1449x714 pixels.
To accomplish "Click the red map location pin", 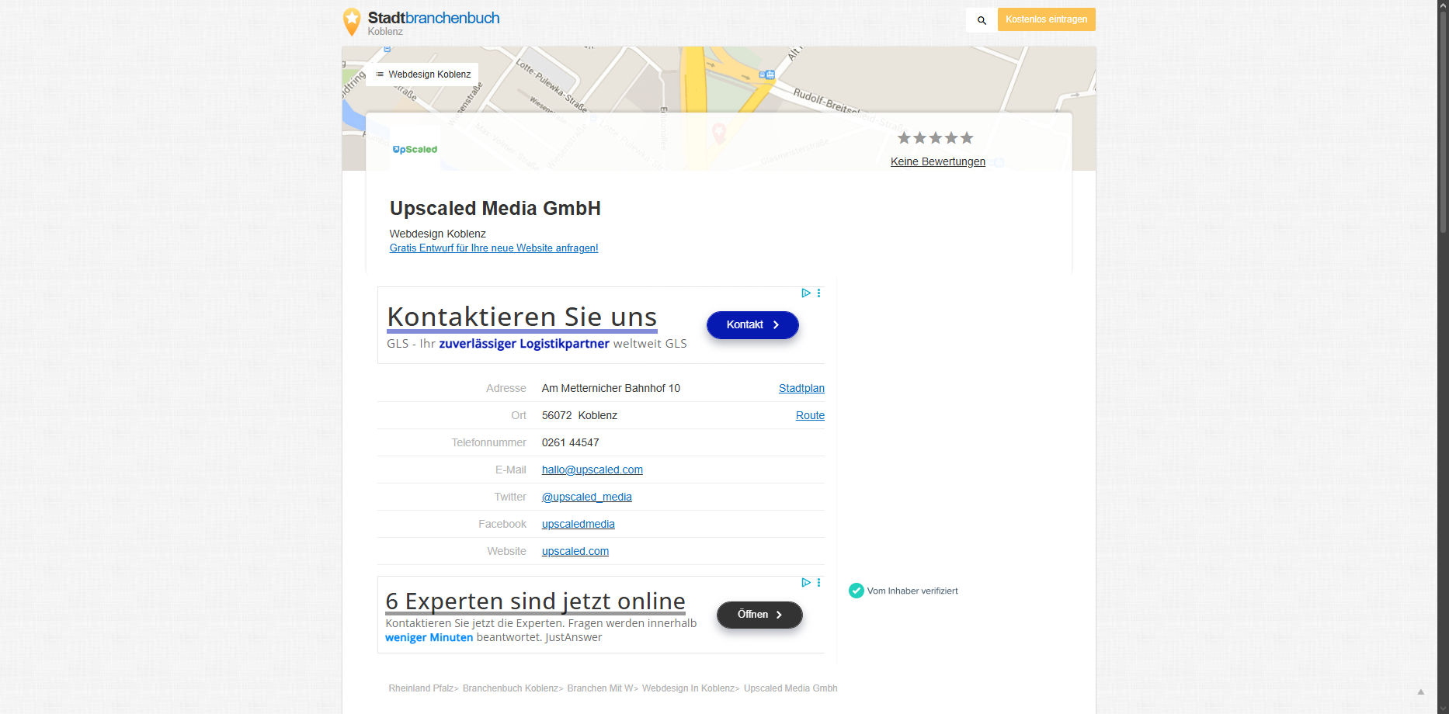I will 719,133.
